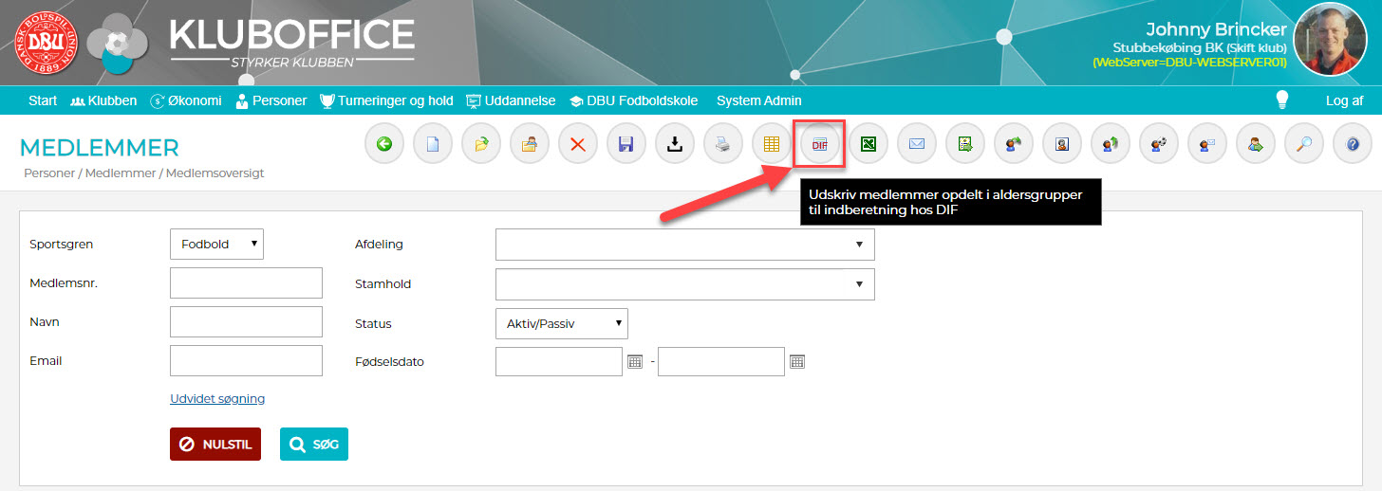Click the person with envelope icon
Viewport: 1382px width, 491px height.
(1207, 145)
